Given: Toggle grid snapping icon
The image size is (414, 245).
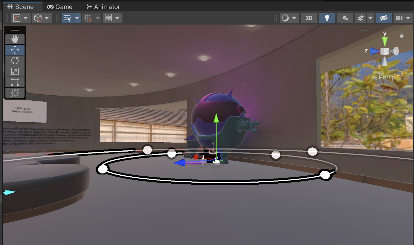Looking at the screenshot, I should (x=88, y=18).
